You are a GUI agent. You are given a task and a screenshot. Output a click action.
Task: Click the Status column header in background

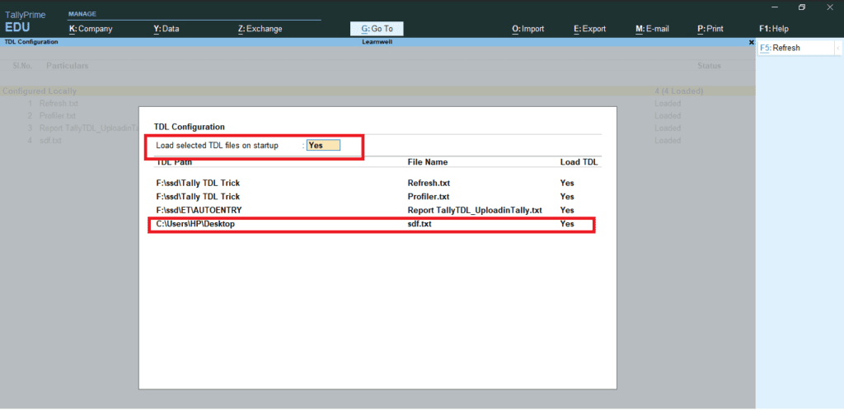[x=709, y=66]
